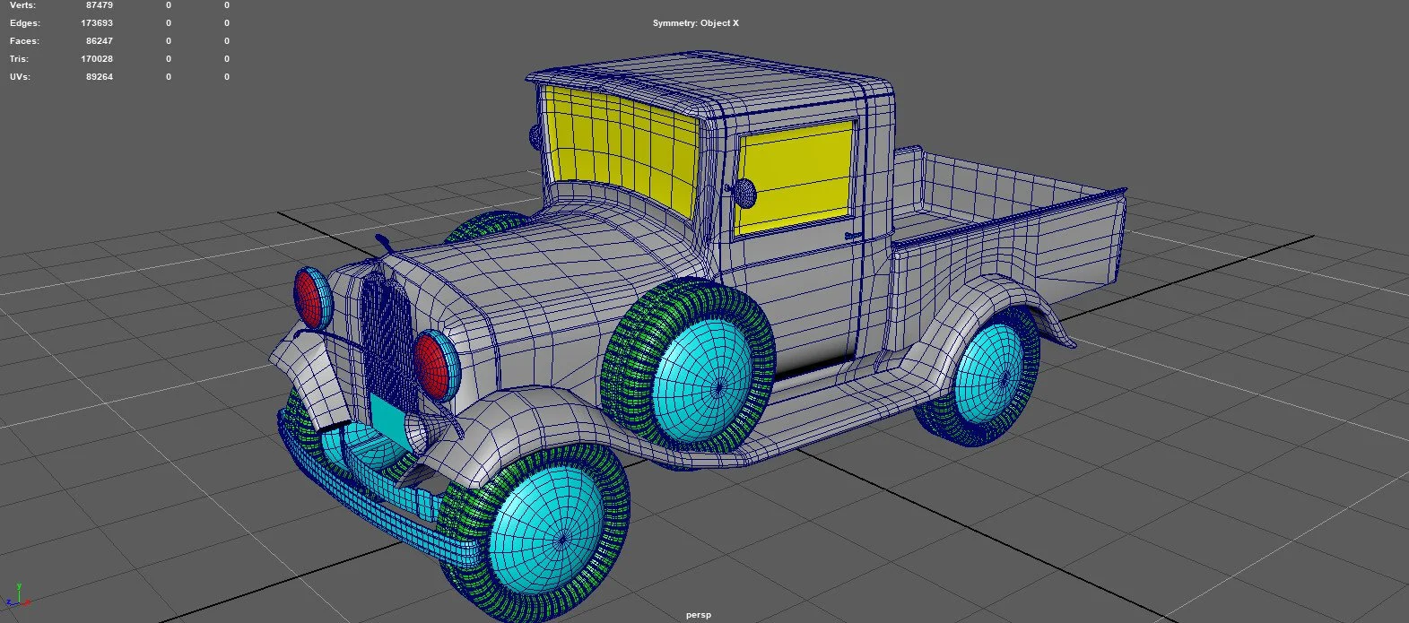
Task: Click the face count value 86247
Action: point(99,41)
